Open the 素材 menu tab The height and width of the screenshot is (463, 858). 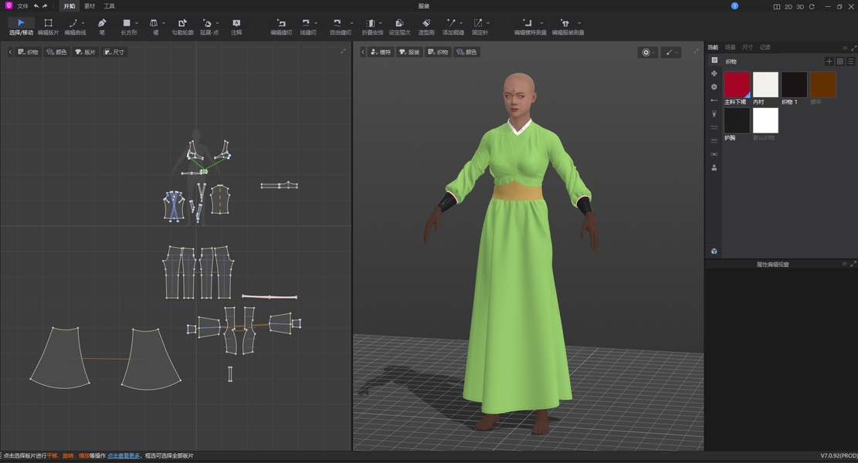click(x=90, y=6)
